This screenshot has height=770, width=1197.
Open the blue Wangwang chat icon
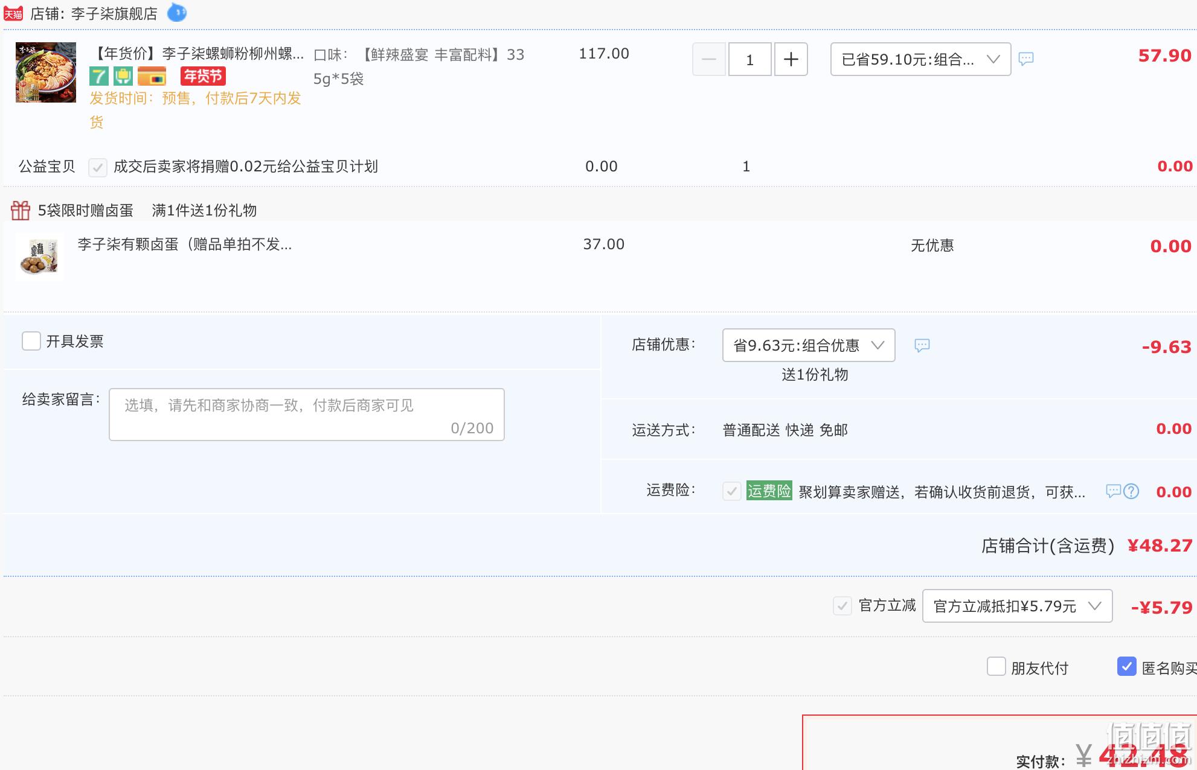pyautogui.click(x=177, y=12)
